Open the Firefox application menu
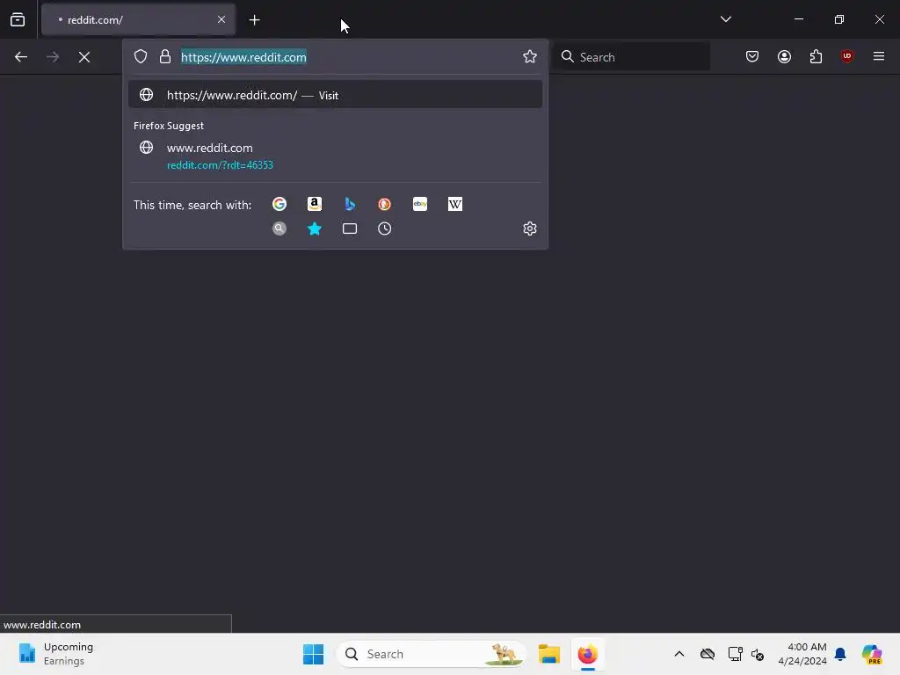900x675 pixels. coord(879,56)
